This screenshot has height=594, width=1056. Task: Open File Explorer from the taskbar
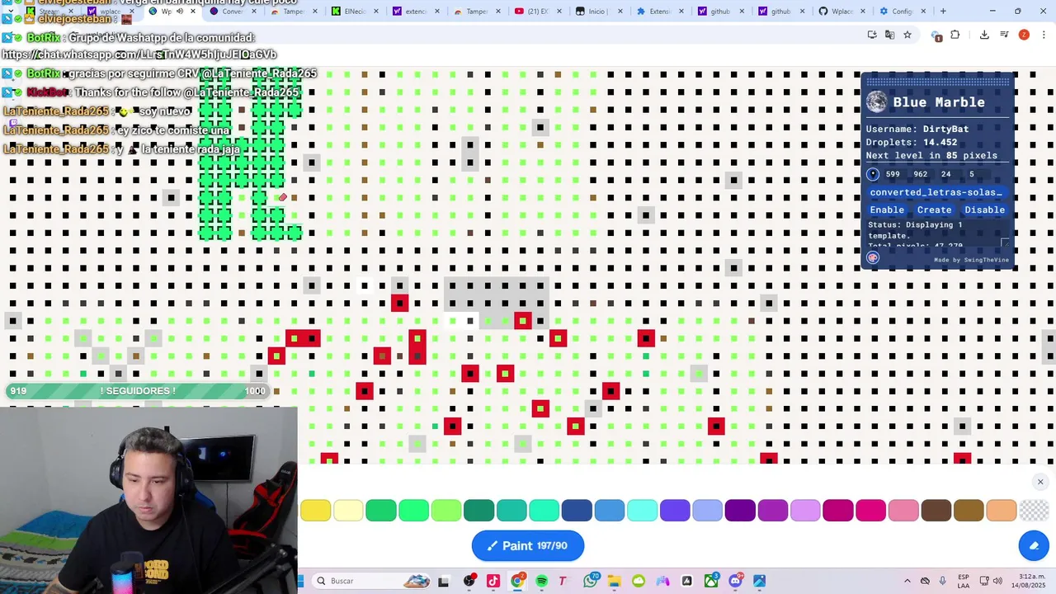[x=614, y=581]
